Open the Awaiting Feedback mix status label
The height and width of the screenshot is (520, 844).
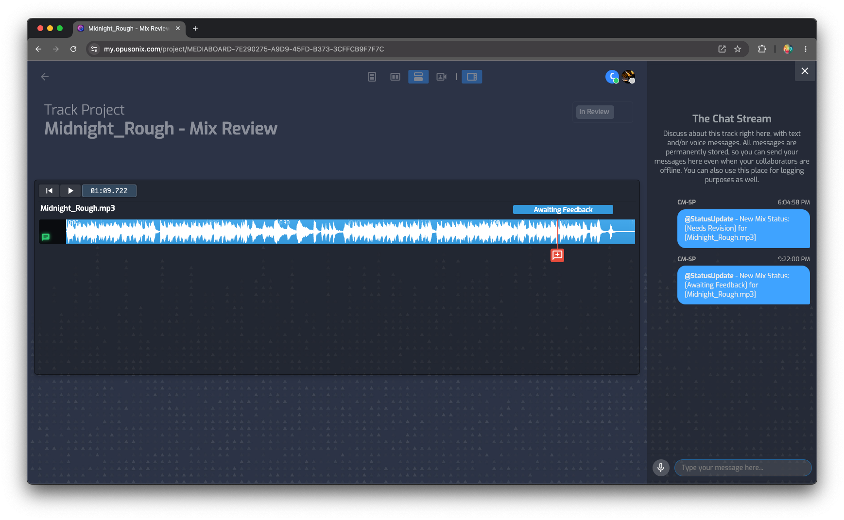tap(563, 210)
